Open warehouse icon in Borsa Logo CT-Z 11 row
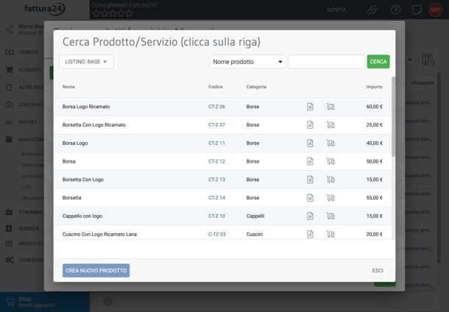The width and height of the screenshot is (449, 312). [x=330, y=143]
